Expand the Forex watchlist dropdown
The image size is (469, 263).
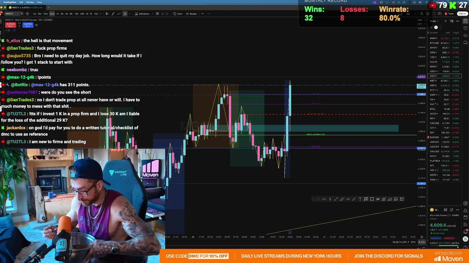click(434, 21)
